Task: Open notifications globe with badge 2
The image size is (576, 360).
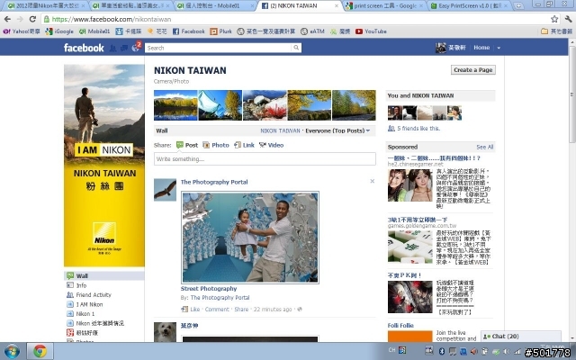Action: click(136, 48)
